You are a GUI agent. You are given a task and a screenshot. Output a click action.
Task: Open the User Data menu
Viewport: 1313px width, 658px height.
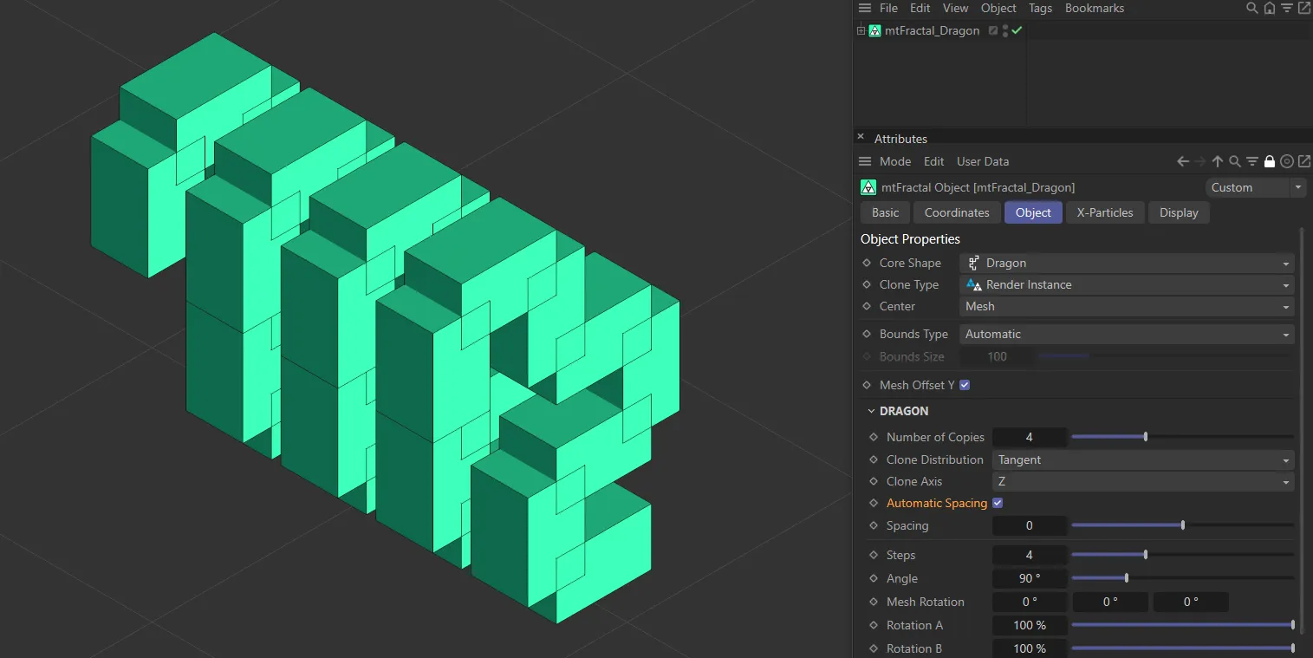click(x=983, y=161)
